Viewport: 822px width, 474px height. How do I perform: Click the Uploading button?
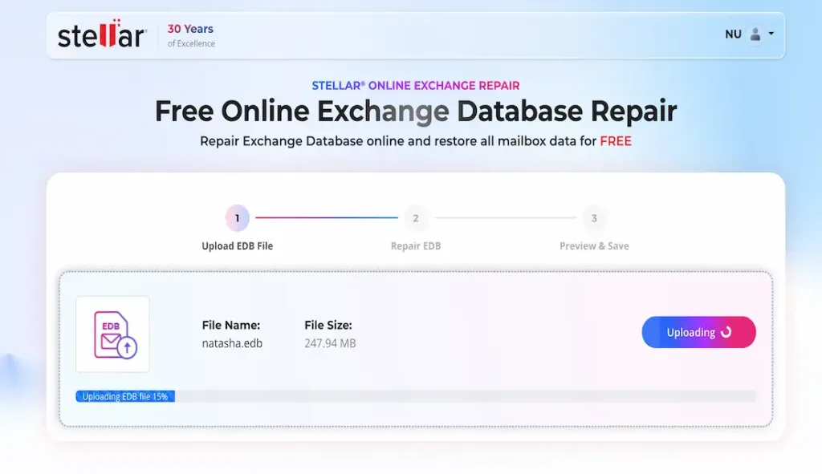698,332
